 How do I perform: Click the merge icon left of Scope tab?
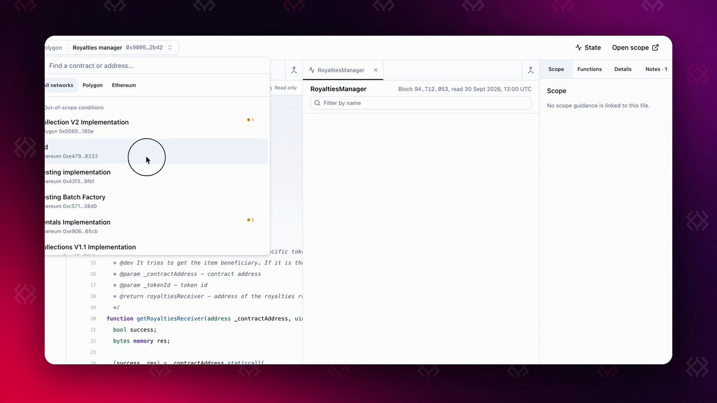click(x=531, y=70)
